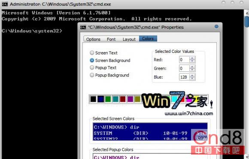
Task: Select the Screen Text radio button
Action: point(92,52)
